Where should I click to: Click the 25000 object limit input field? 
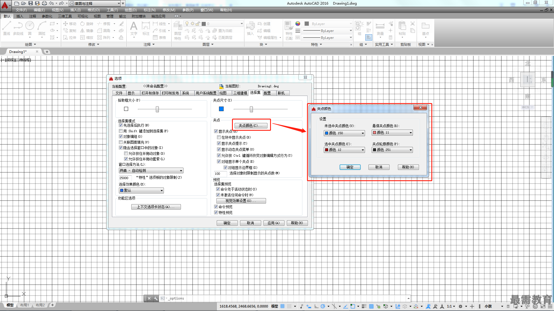tap(125, 178)
